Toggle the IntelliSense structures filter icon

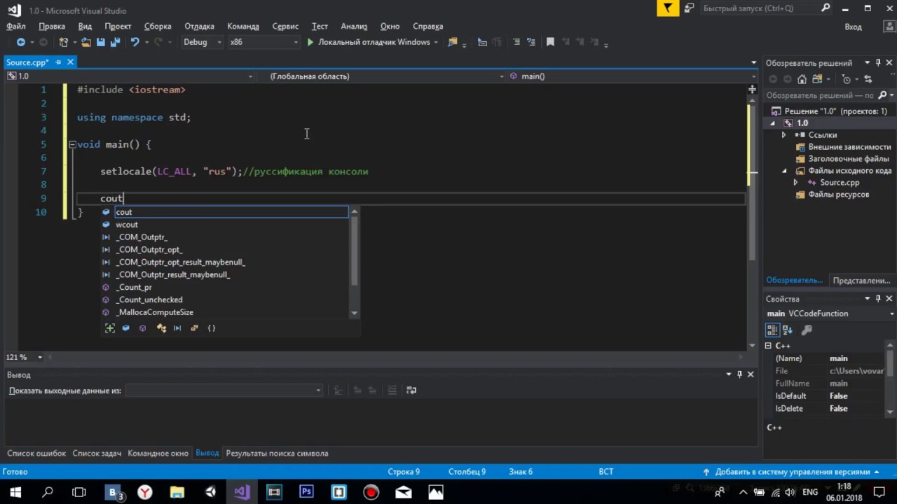pyautogui.click(x=194, y=328)
